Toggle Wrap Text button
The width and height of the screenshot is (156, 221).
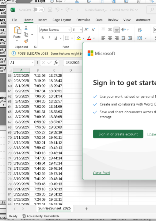140,30
